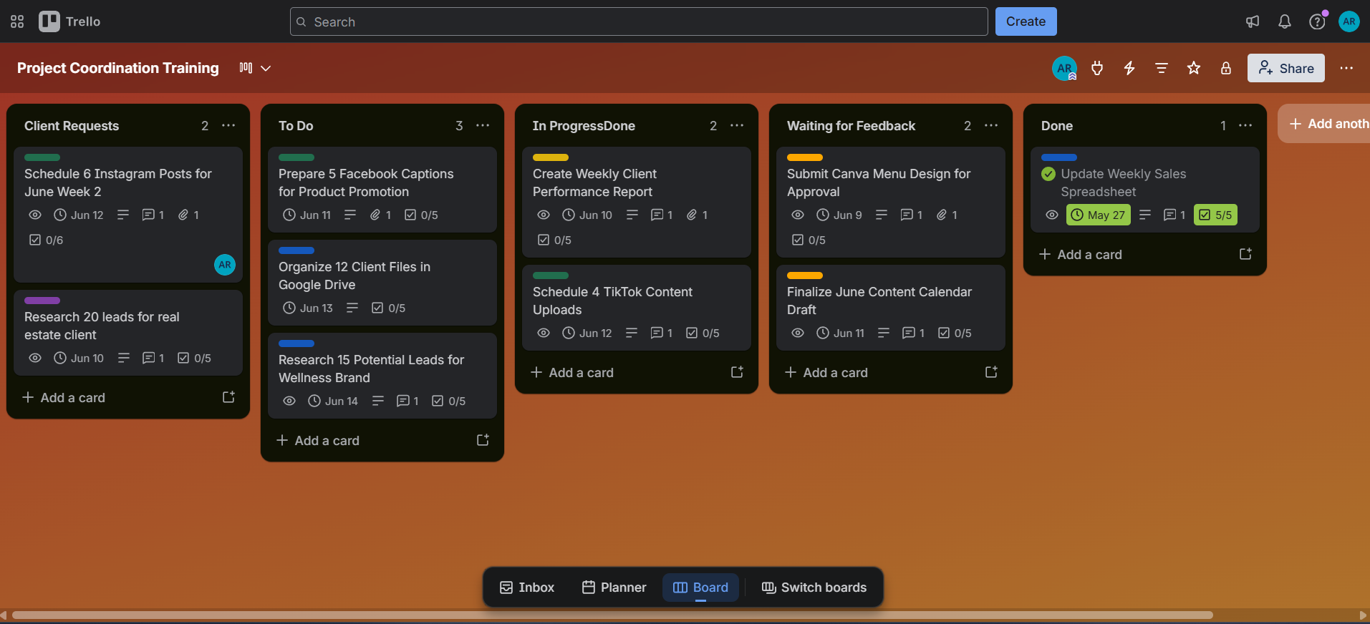Open Automation lightning bolt icon

[x=1129, y=68]
